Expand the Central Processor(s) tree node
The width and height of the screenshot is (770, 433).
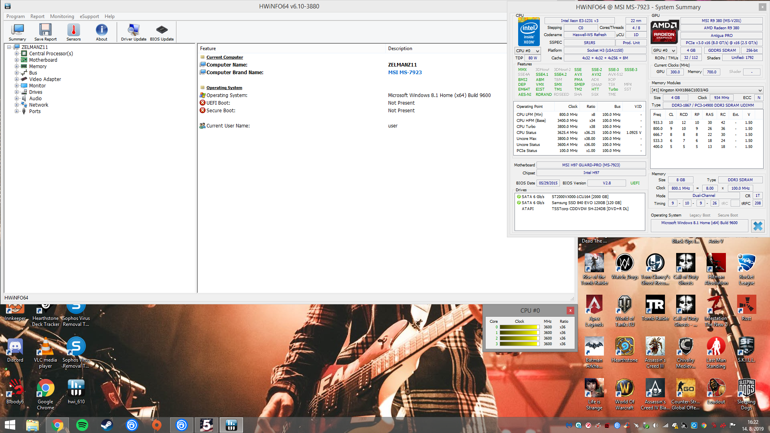click(x=17, y=54)
